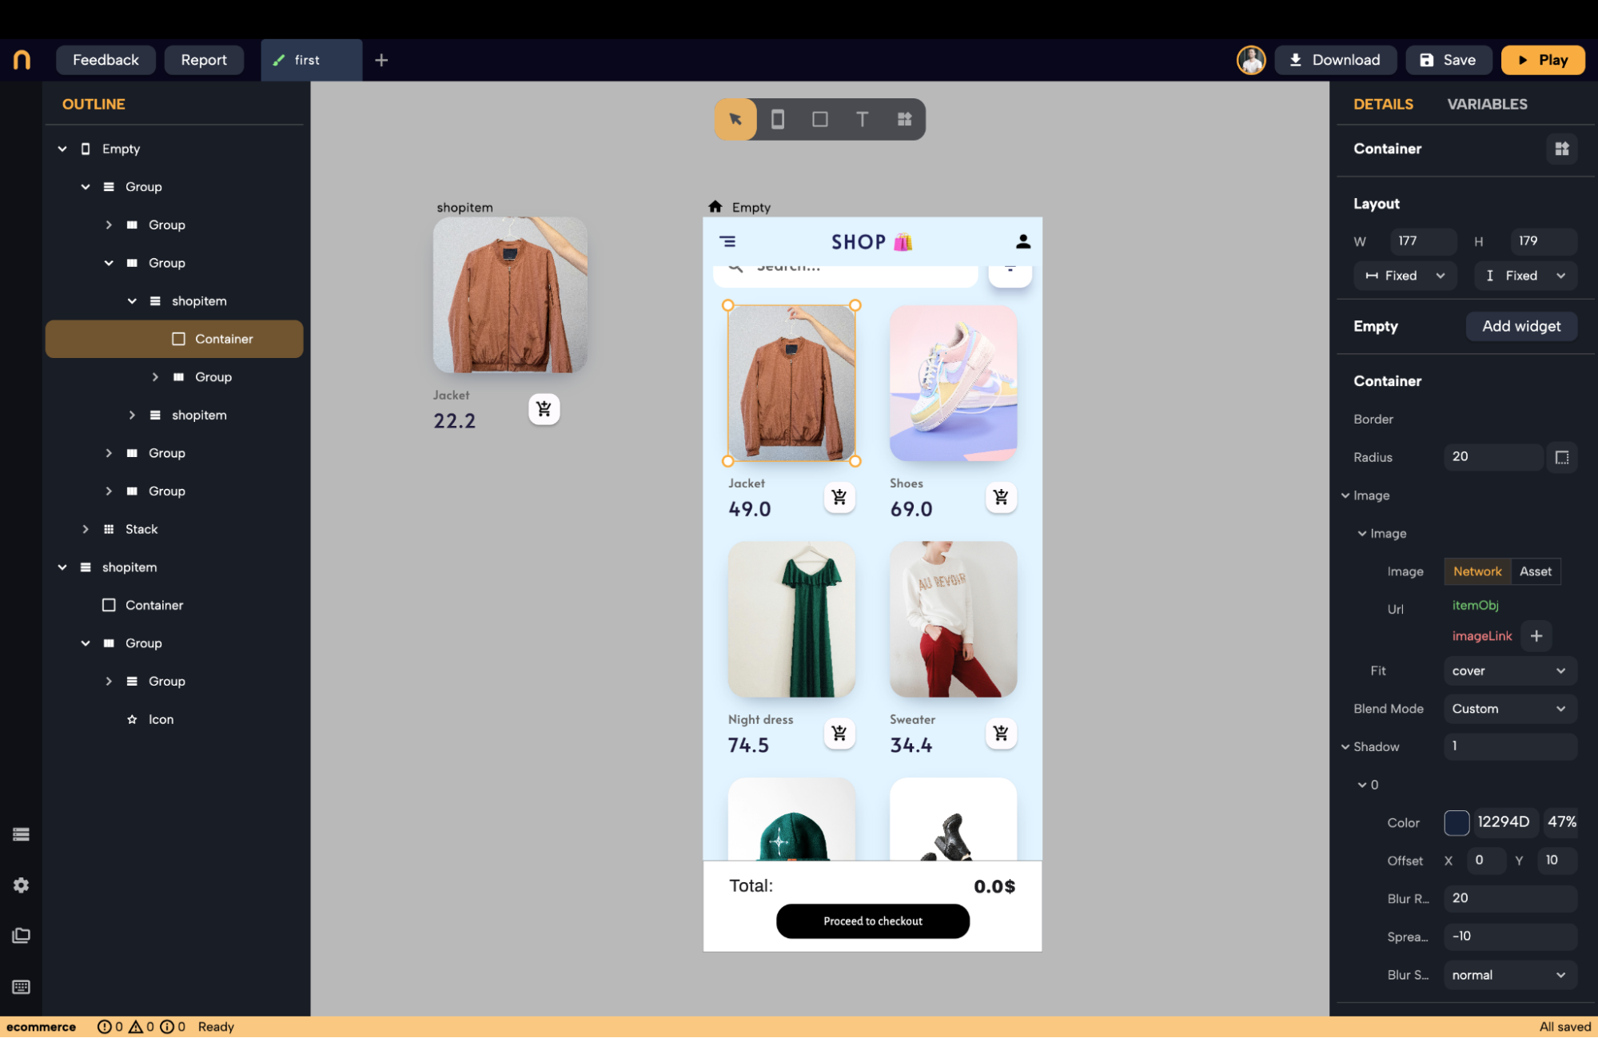Click the Play button to preview
The height and width of the screenshot is (1038, 1598).
click(1544, 59)
